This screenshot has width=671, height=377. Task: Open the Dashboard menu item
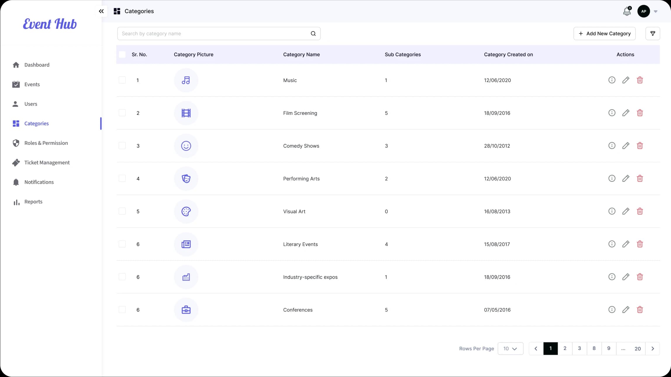pyautogui.click(x=37, y=65)
